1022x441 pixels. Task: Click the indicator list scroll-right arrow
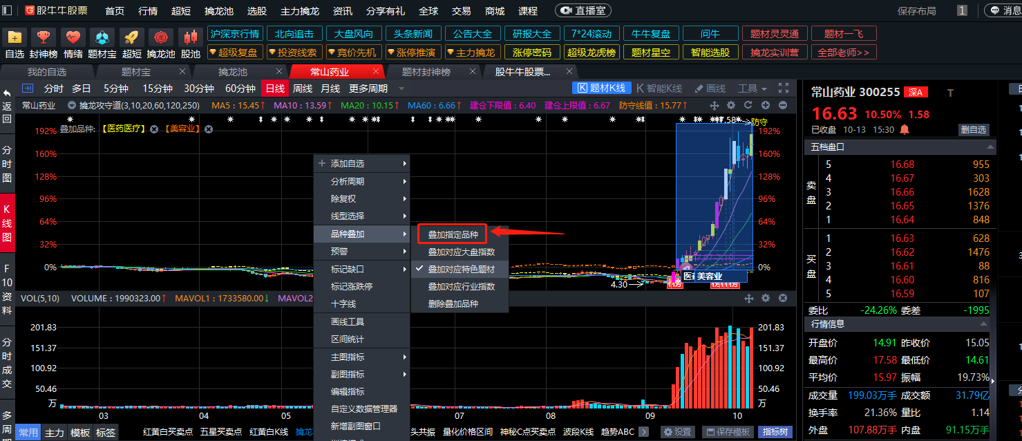pyautogui.click(x=643, y=432)
